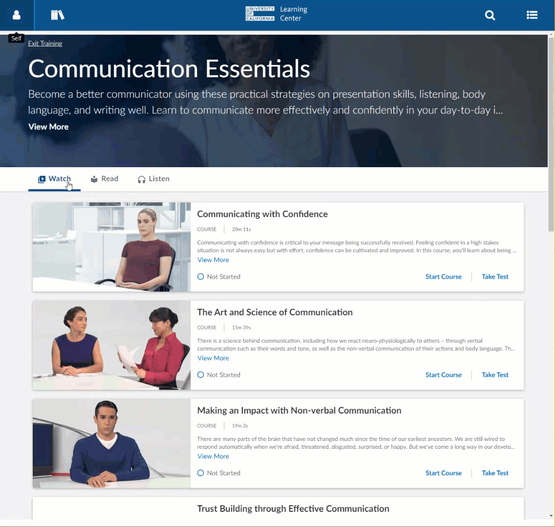Viewport: 555px width, 527px height.
Task: Open the Self profile icon
Action: pos(17,15)
